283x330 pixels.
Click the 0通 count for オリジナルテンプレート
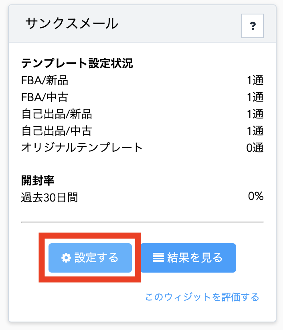click(255, 147)
